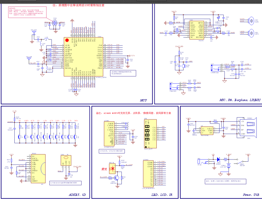
Task: Select the backlight LED component
Action: click(112, 168)
